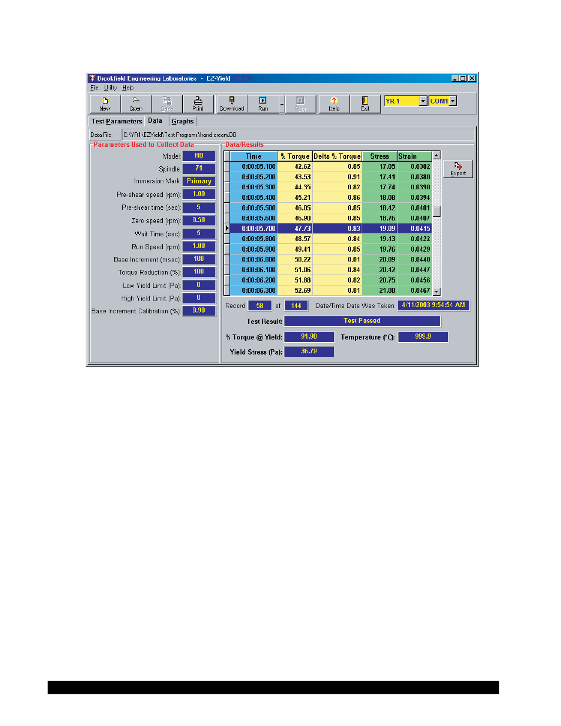Click the table scrollbar down arrow
561x726 pixels.
436,291
